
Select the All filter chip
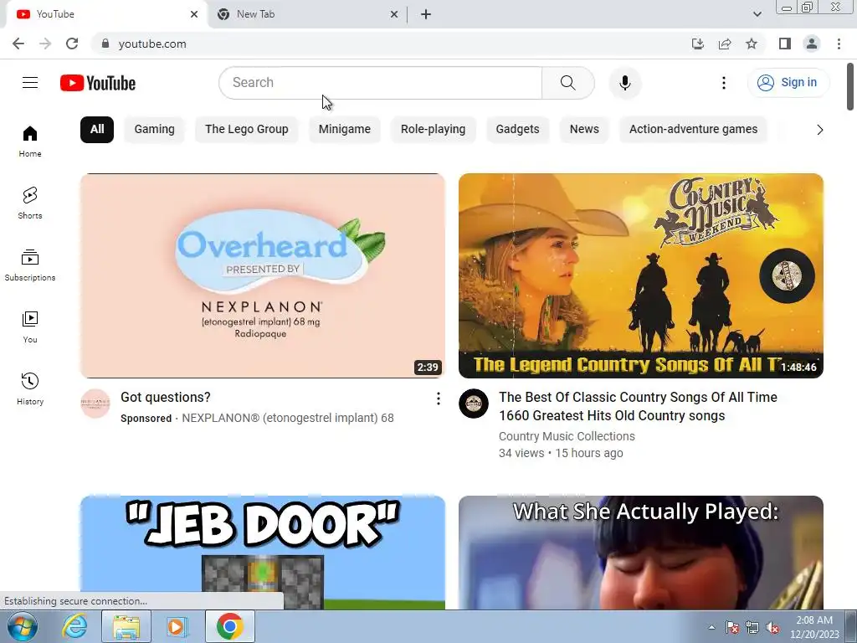point(97,130)
